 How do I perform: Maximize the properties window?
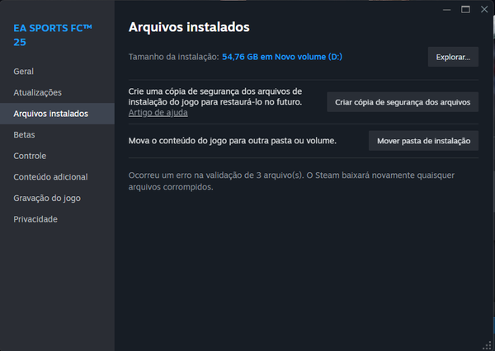(x=465, y=9)
